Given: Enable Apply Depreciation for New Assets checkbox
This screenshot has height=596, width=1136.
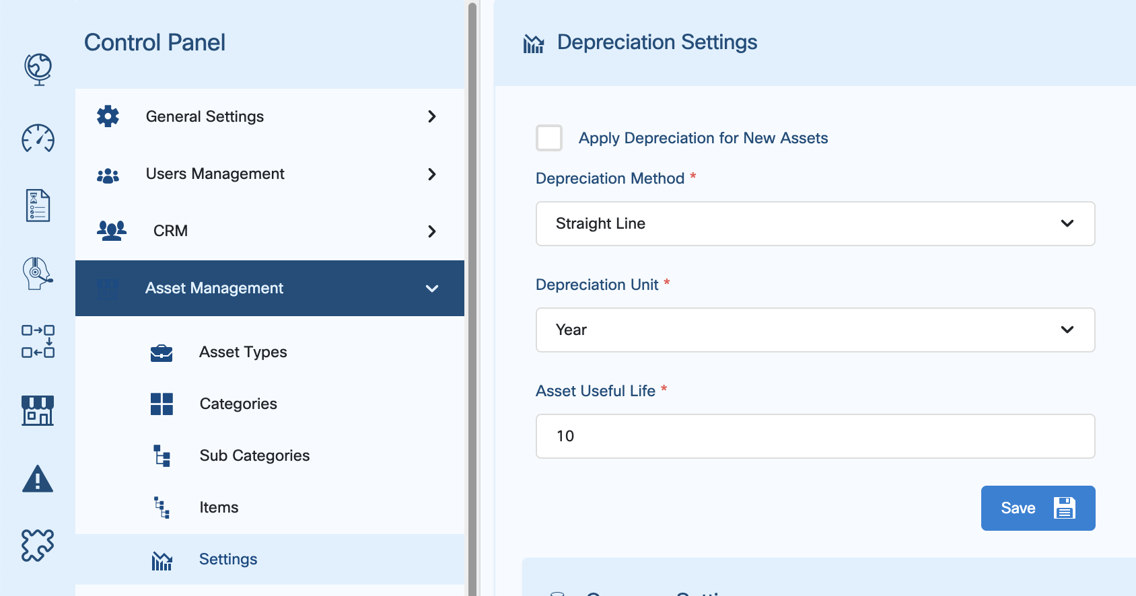Looking at the screenshot, I should pyautogui.click(x=549, y=138).
